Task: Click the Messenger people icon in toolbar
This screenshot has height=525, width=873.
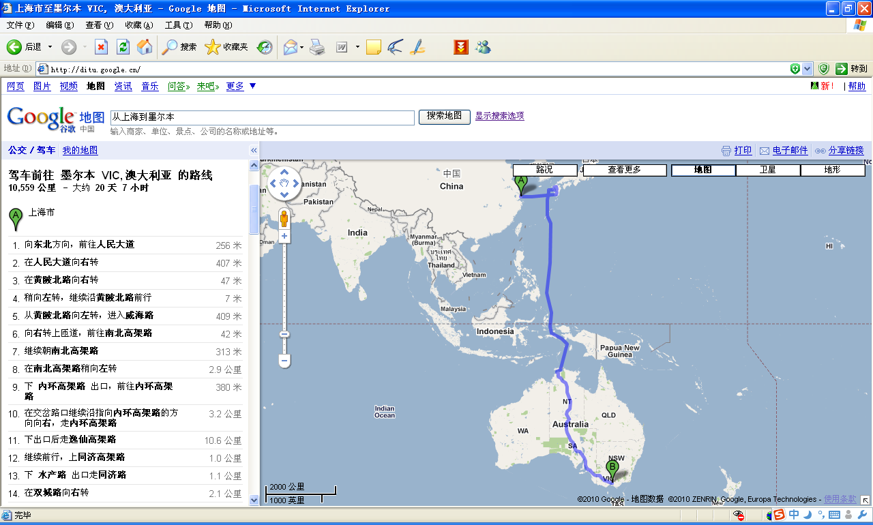Action: coord(483,47)
